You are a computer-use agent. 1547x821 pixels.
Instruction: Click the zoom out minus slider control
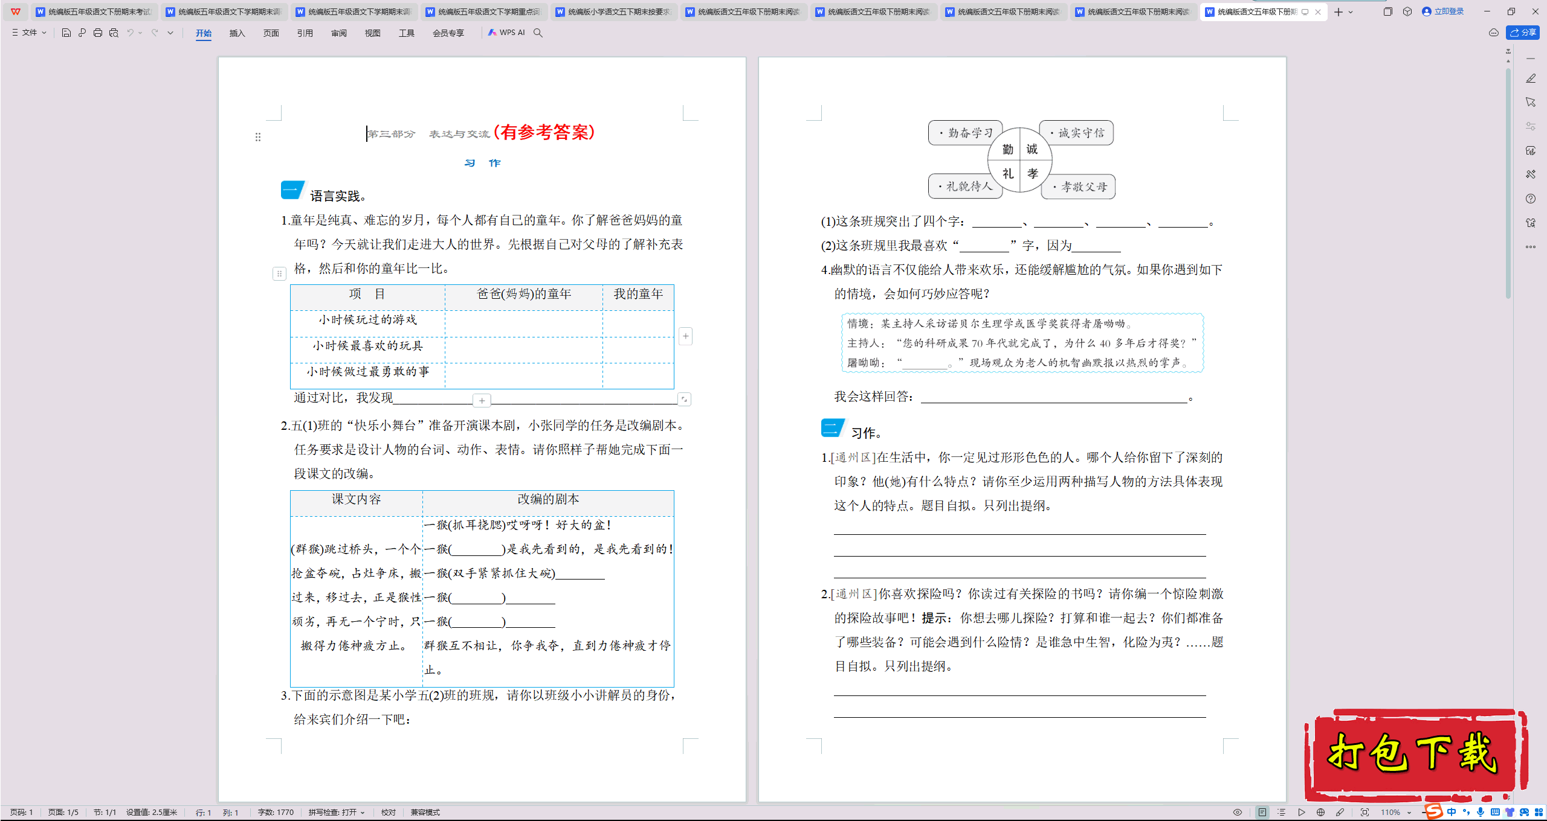pyautogui.click(x=1425, y=813)
